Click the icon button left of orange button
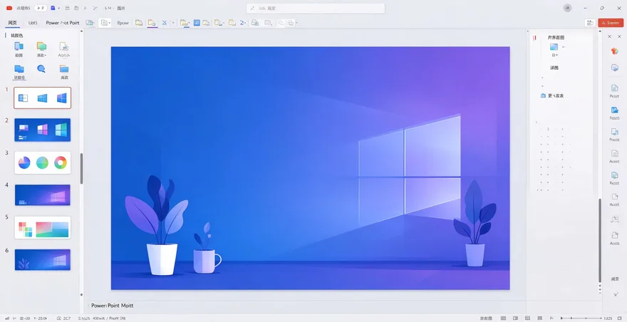The width and height of the screenshot is (627, 322). point(590,23)
